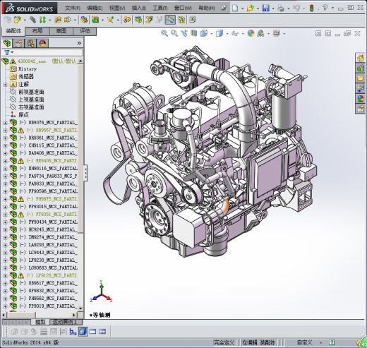Open the 工具 menu
This screenshot has width=367, height=348.
point(160,8)
